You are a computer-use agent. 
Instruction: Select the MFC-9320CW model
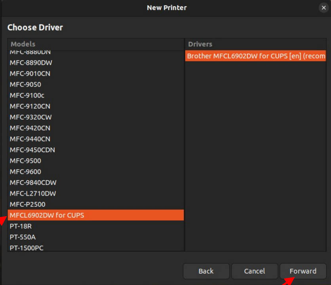point(31,117)
